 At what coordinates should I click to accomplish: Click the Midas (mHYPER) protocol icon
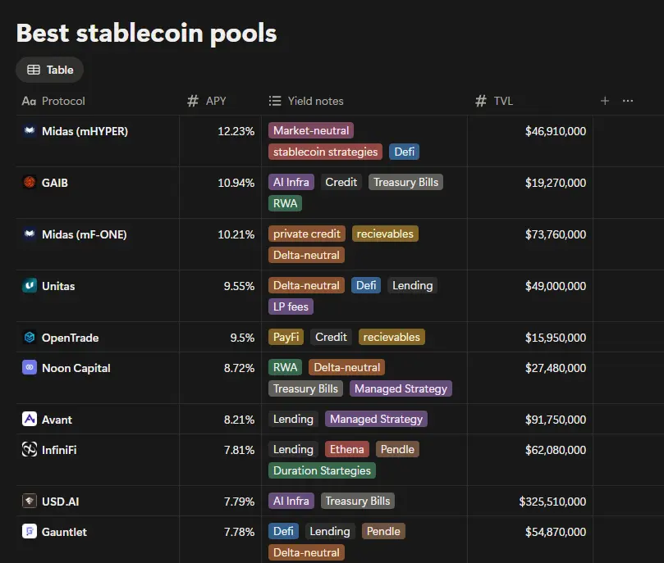tap(30, 130)
